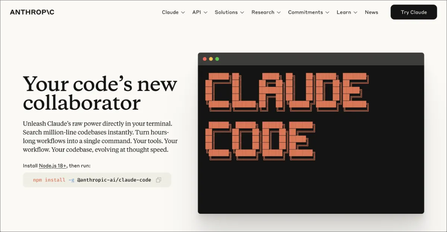Image resolution: width=447 pixels, height=232 pixels.
Task: Expand the Claude navigation dropdown
Action: (173, 12)
